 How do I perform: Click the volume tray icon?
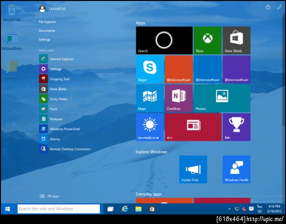(244, 209)
